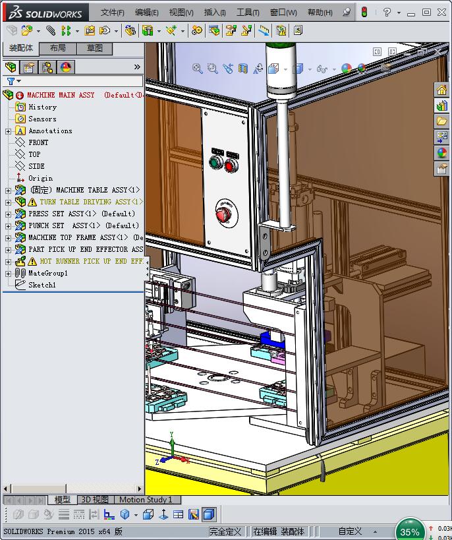Open View Palette icon in task pane
452x540 pixels.
[441, 136]
